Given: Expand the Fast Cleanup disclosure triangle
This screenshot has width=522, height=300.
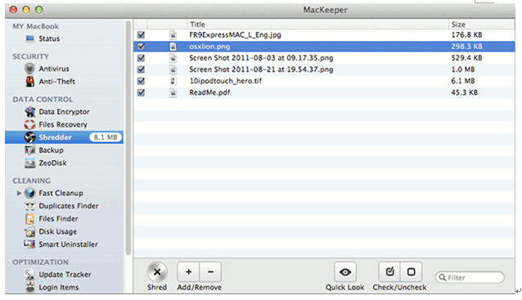Looking at the screenshot, I should tap(19, 193).
